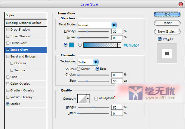Enable the Outer Glow checkbox
The height and width of the screenshot is (129, 185).
click(x=8, y=43)
